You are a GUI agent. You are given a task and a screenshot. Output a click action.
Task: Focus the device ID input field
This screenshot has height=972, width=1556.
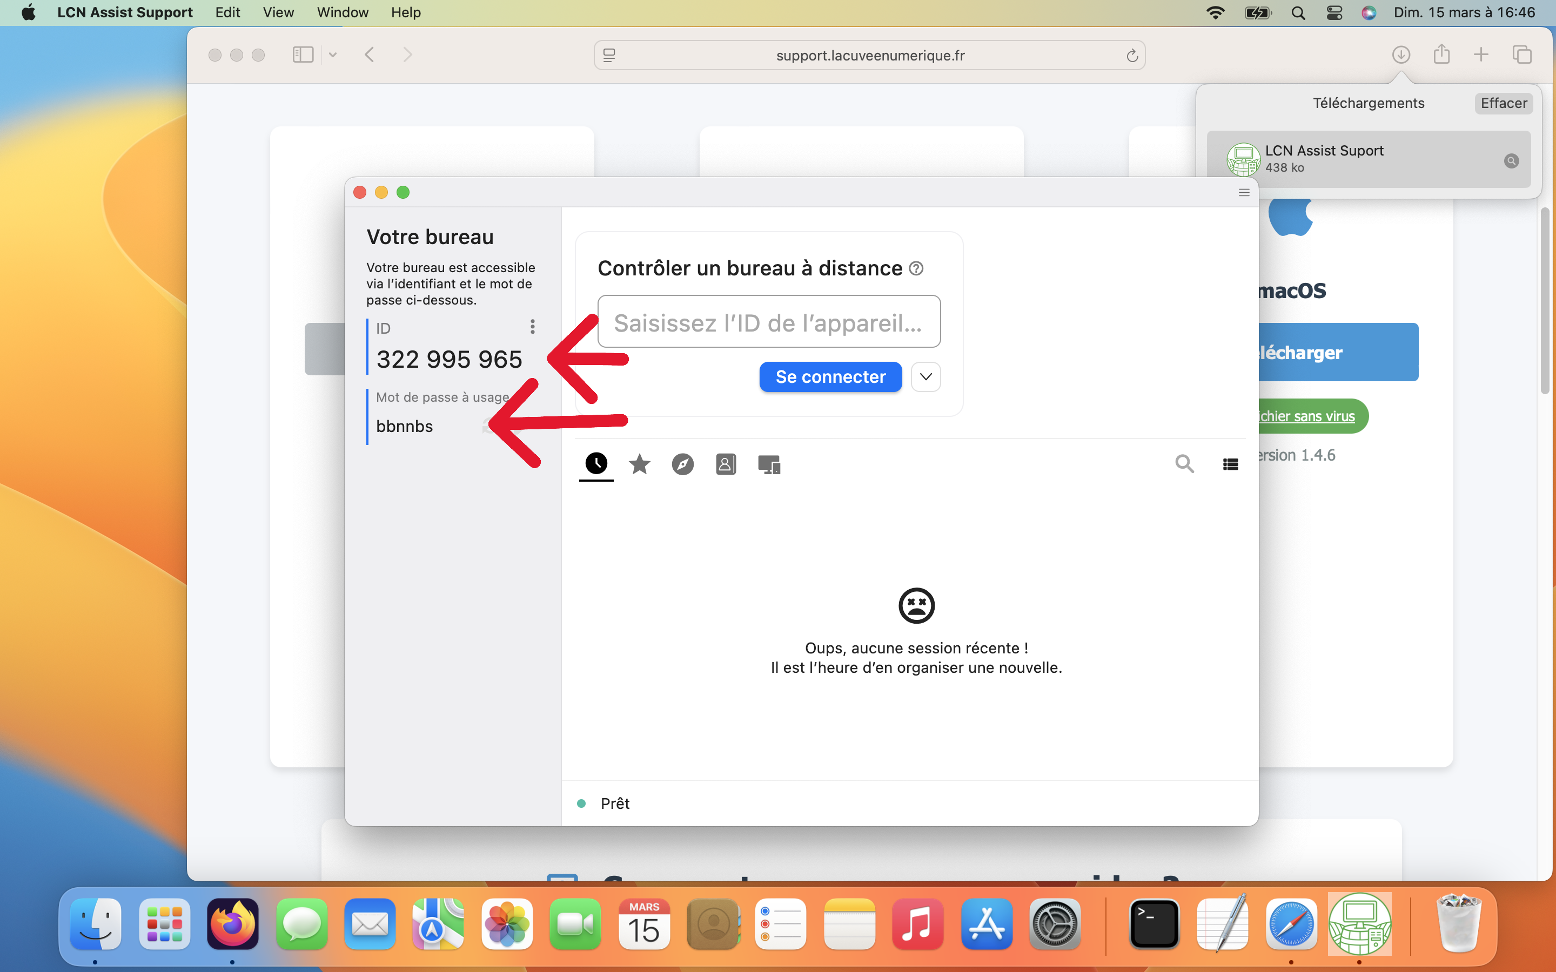click(x=768, y=321)
